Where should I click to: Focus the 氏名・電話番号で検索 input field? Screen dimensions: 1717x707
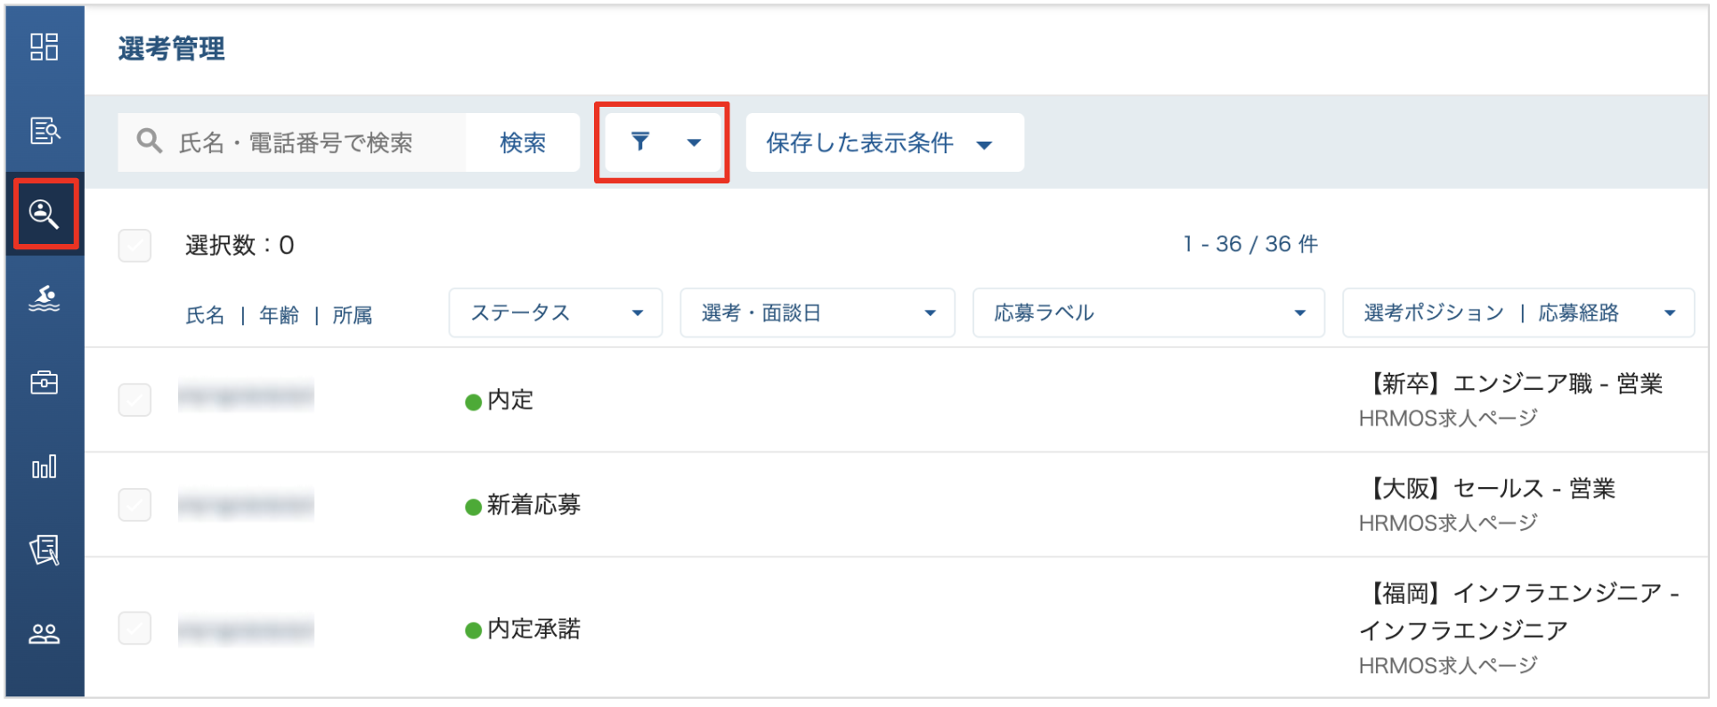[x=292, y=142]
